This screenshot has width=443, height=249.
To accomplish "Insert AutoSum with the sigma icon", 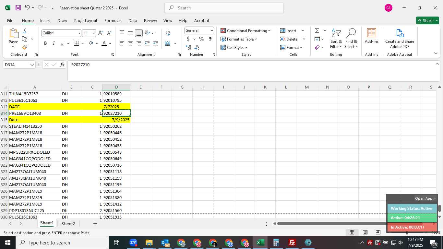I will [x=317, y=30].
